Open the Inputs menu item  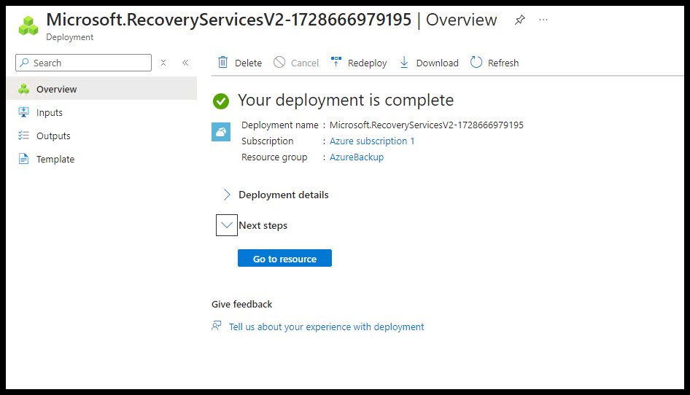(102, 112)
